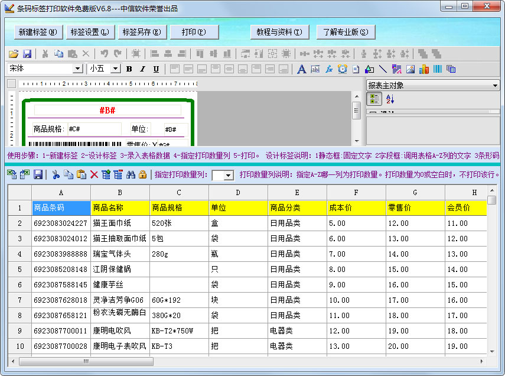Select the 商品规格: label text
The image size is (505, 376).
(49, 129)
